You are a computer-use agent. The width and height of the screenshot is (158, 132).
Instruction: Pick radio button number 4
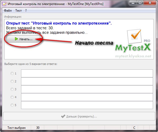pyautogui.click(x=12, y=97)
